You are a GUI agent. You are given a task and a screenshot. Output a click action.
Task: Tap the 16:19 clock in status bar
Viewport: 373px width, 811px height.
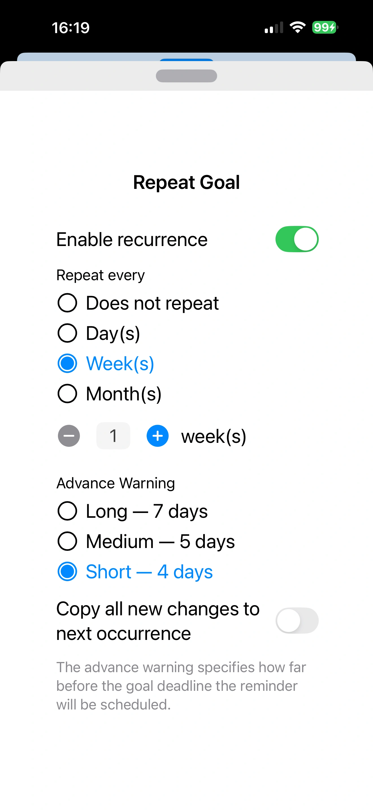pos(71,28)
